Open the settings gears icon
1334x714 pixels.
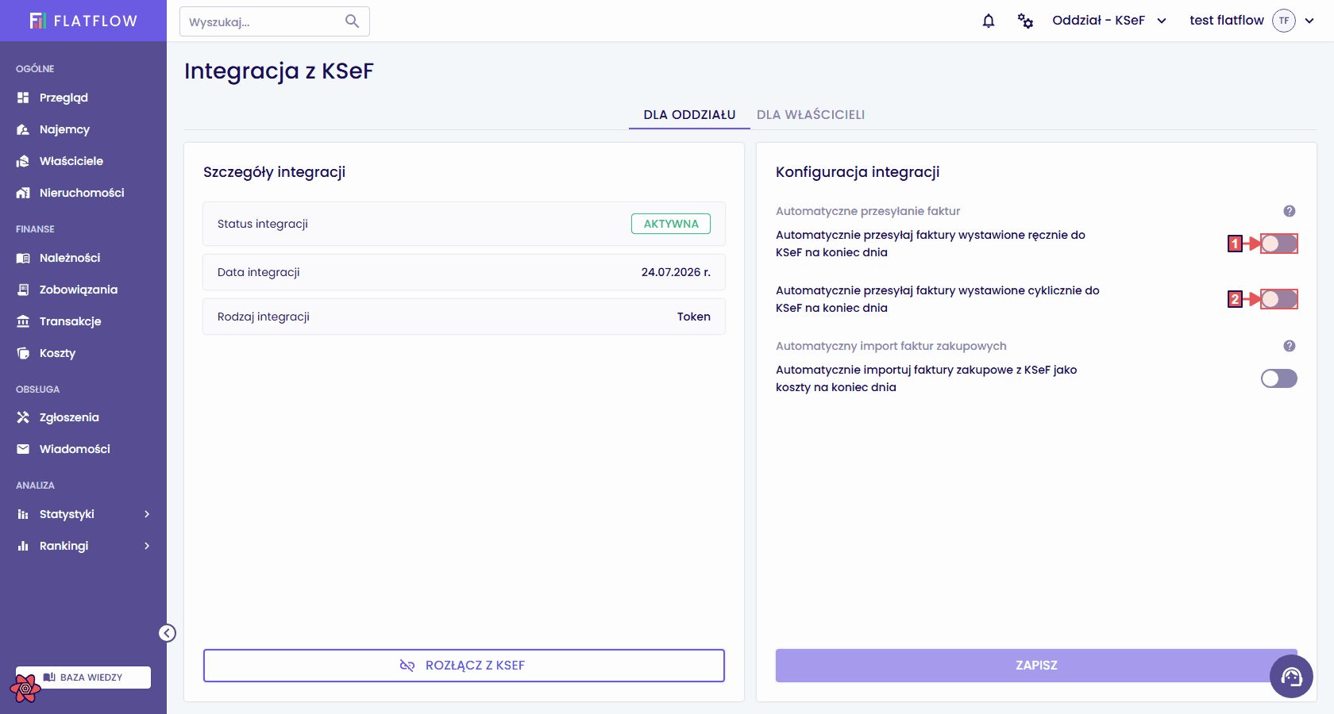pos(1025,21)
